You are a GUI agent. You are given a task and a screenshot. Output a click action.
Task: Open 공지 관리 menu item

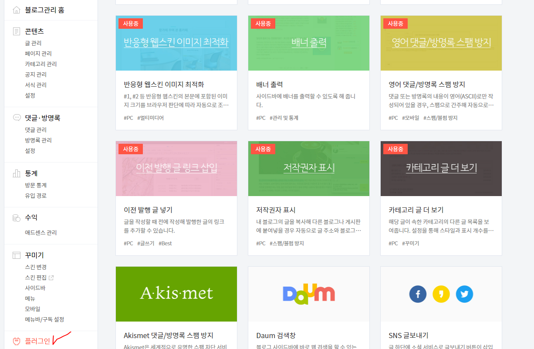click(36, 75)
